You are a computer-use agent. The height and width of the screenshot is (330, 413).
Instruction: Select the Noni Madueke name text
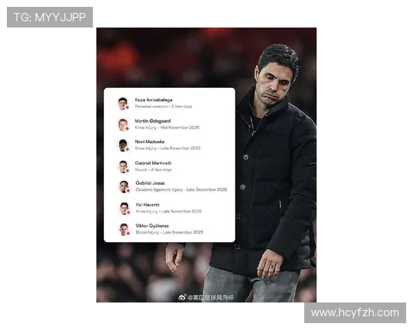tap(150, 142)
